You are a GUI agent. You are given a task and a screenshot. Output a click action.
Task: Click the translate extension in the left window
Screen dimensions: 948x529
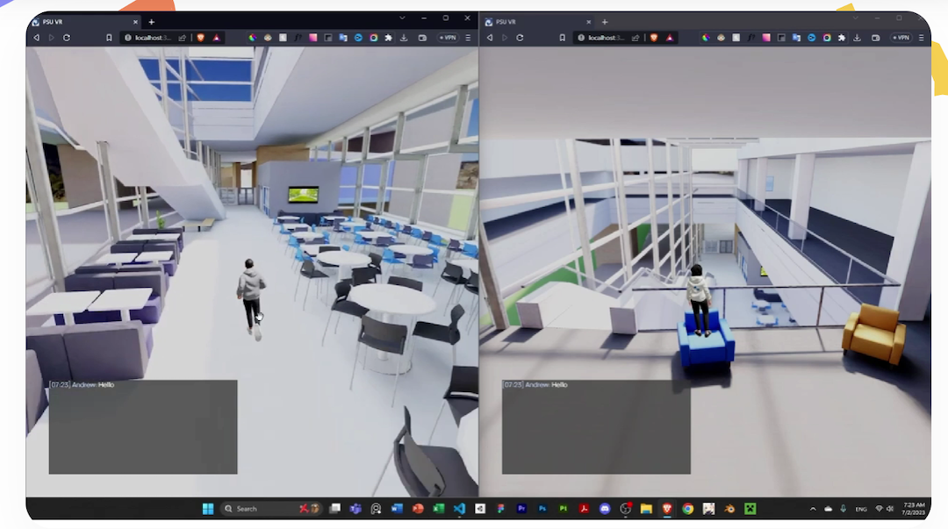pyautogui.click(x=343, y=38)
